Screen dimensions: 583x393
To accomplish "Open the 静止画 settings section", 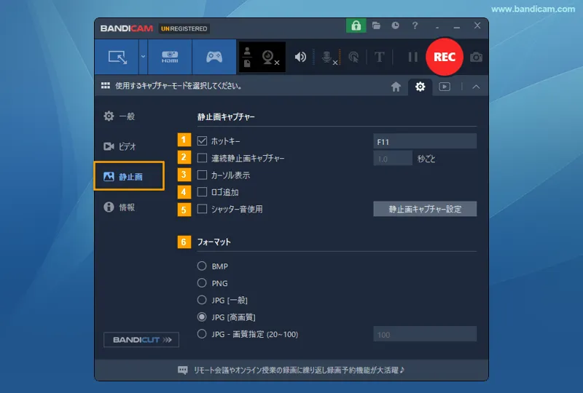I will click(x=129, y=176).
